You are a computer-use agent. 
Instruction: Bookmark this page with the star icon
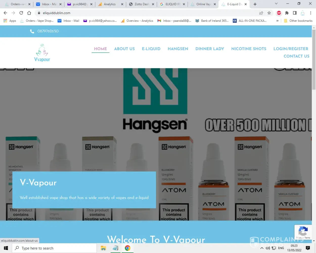(269, 13)
